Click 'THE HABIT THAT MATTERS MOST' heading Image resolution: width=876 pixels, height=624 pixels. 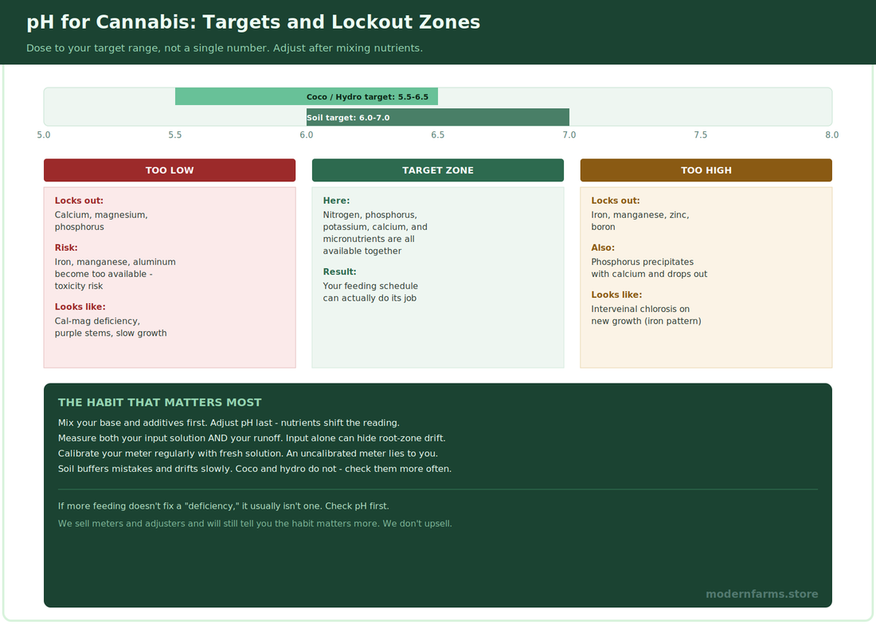point(160,403)
